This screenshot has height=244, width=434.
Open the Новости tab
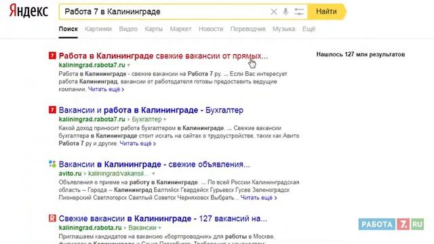[211, 28]
